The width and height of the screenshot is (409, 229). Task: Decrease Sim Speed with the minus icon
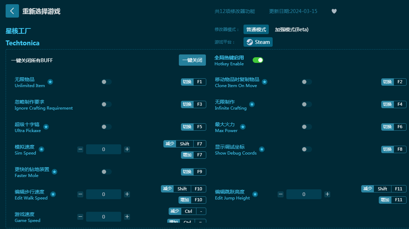coord(80,150)
